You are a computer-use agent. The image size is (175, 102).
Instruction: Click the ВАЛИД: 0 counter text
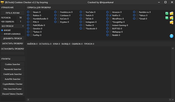pyautogui.click(x=66, y=44)
